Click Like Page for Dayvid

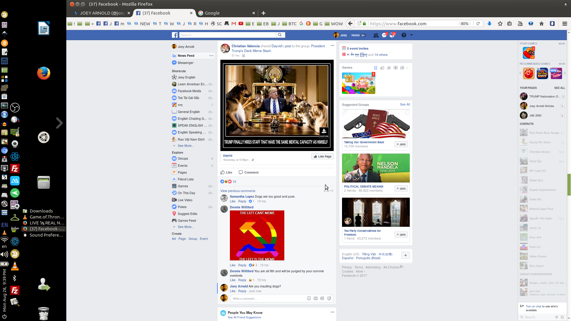coord(322,156)
